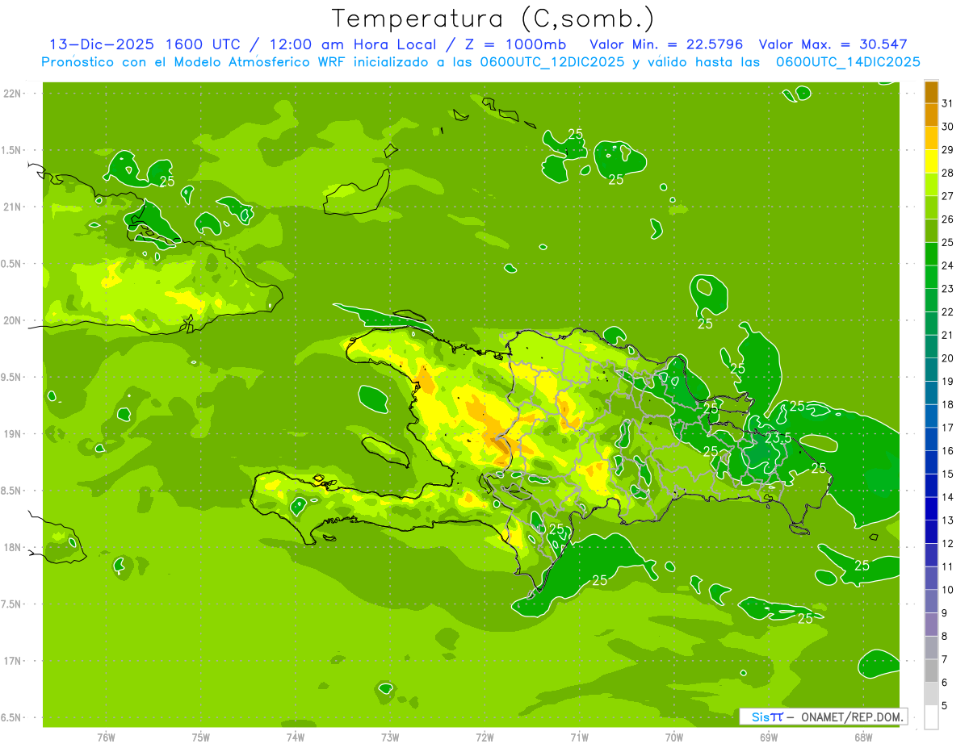Click the '68W' longitude axis label
The height and width of the screenshot is (748, 969).
(863, 738)
